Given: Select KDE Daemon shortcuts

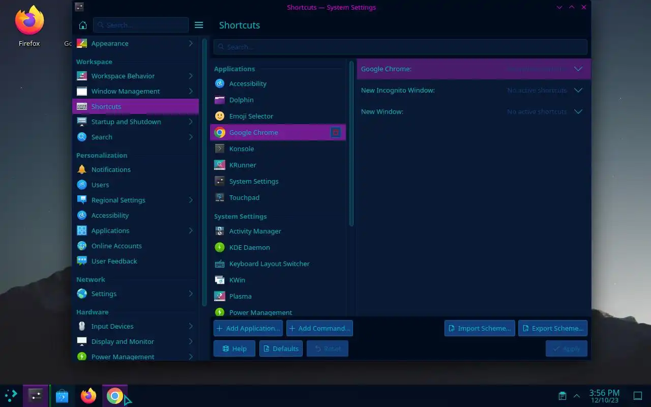Looking at the screenshot, I should click(x=278, y=247).
